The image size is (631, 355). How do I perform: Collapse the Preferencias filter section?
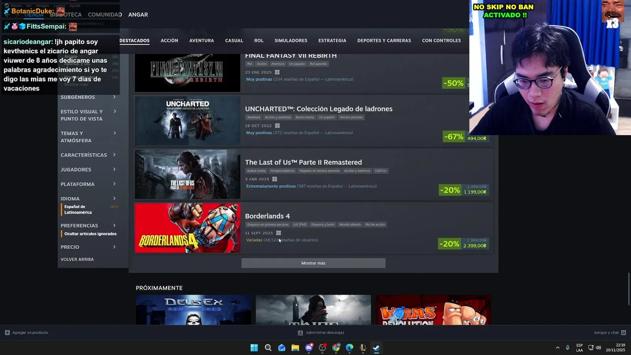(89, 225)
